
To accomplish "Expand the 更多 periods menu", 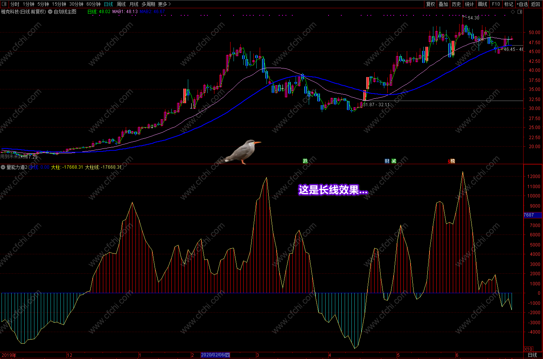I will [x=164, y=4].
